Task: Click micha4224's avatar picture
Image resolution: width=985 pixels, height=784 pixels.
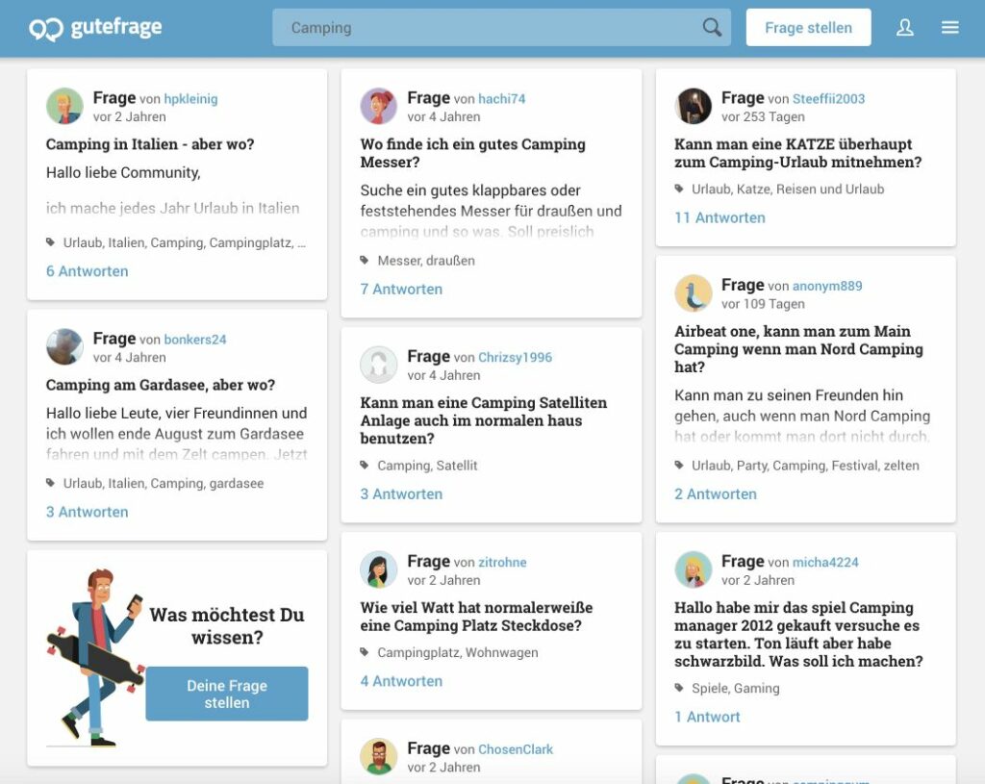Action: [694, 569]
